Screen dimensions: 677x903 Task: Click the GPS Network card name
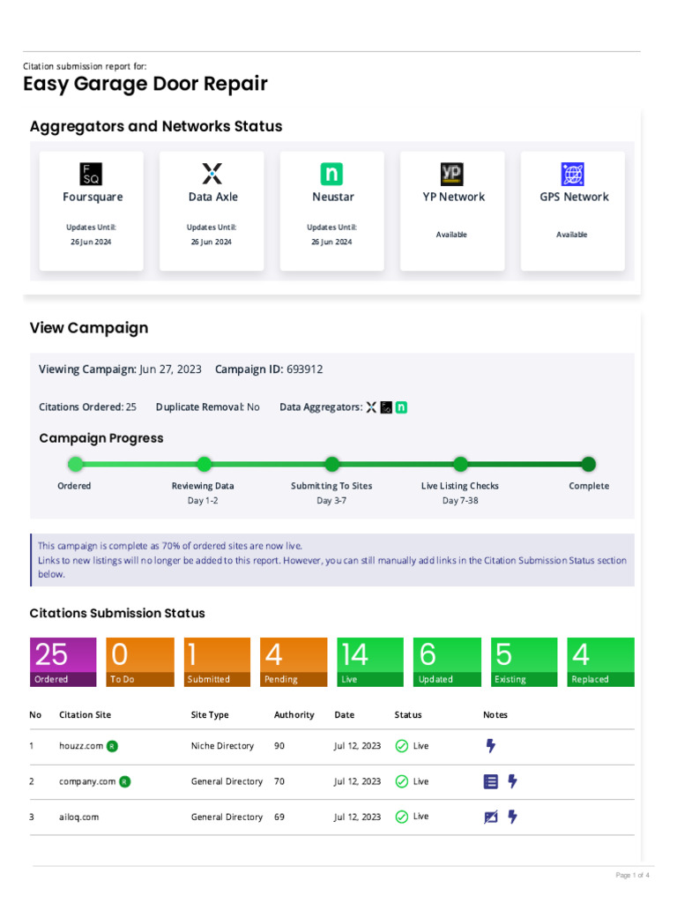pos(574,197)
